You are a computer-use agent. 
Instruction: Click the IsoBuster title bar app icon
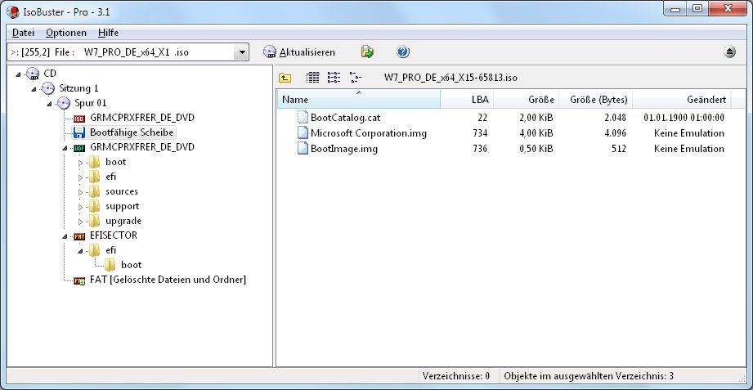[13, 12]
